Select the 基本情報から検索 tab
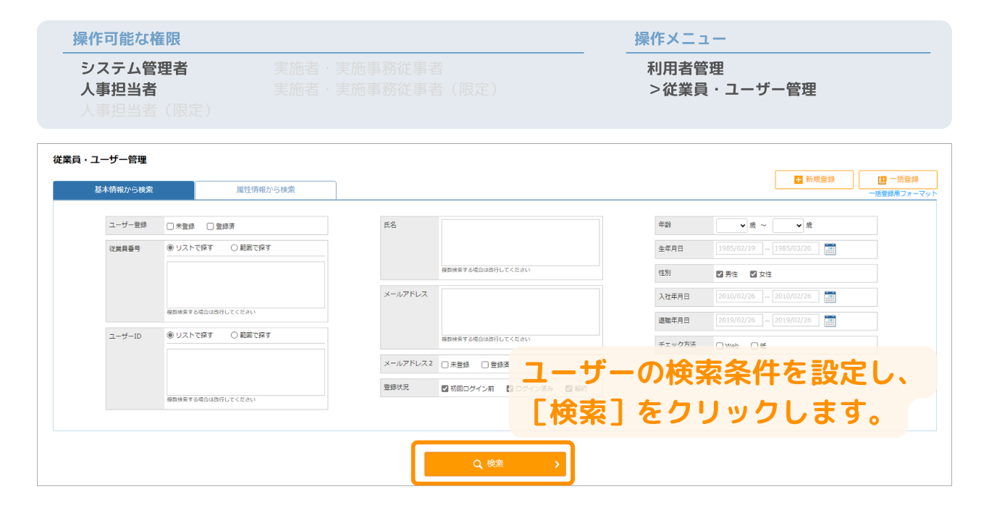 point(124,190)
